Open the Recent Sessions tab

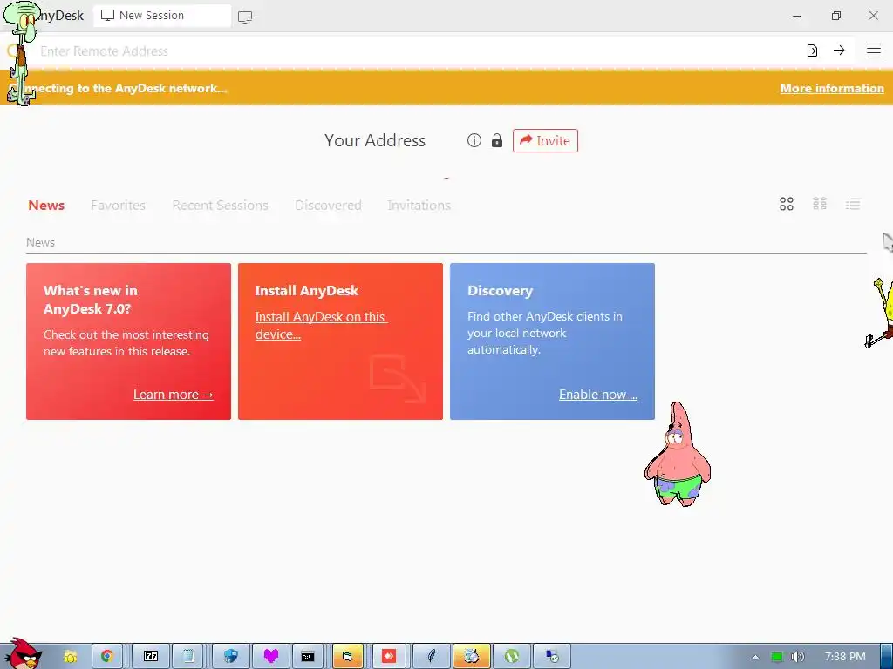click(220, 206)
